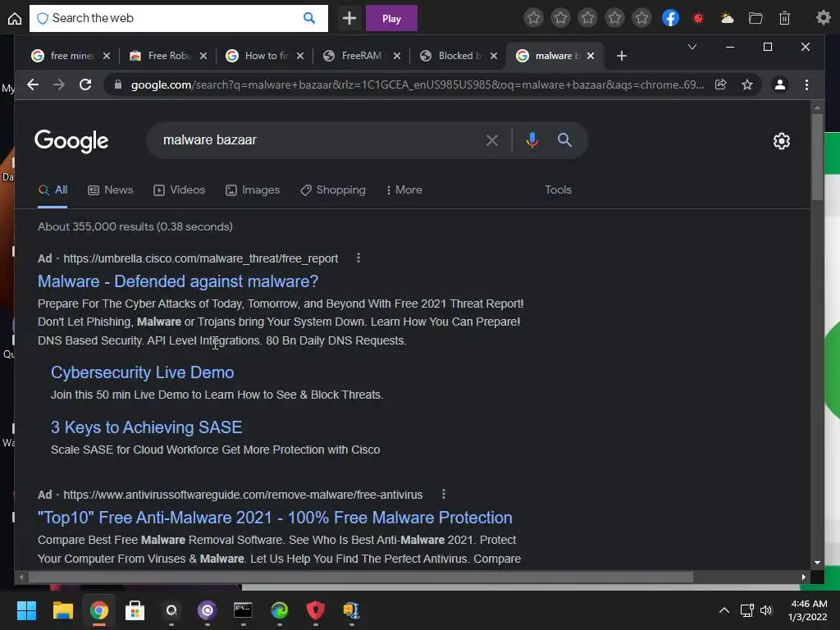
Task: Go back to the previous page
Action: [33, 84]
